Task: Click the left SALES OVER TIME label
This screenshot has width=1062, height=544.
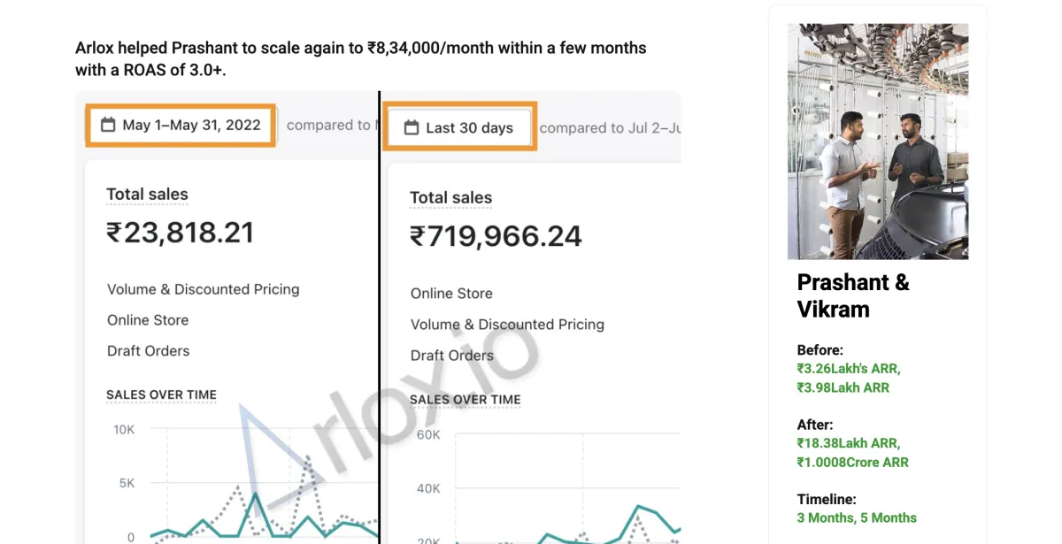Action: coord(161,395)
